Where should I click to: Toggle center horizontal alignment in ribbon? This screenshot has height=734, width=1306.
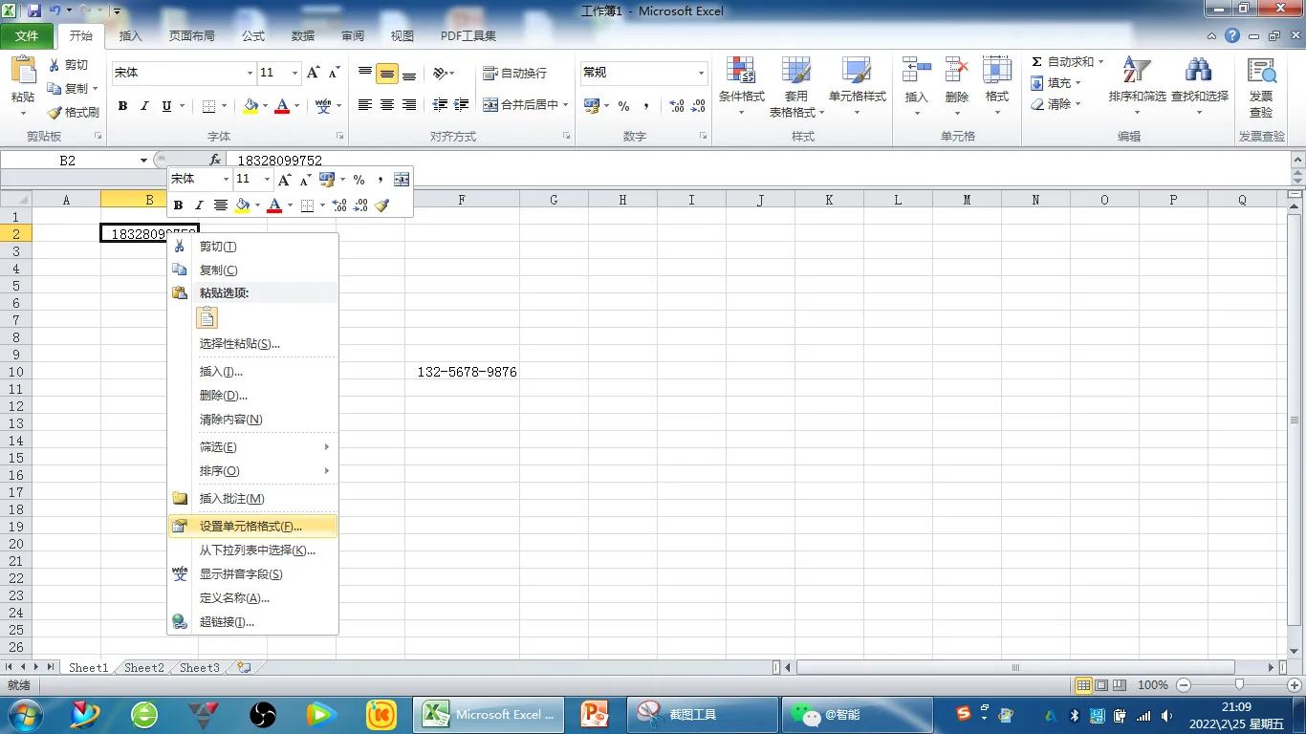pos(386,105)
